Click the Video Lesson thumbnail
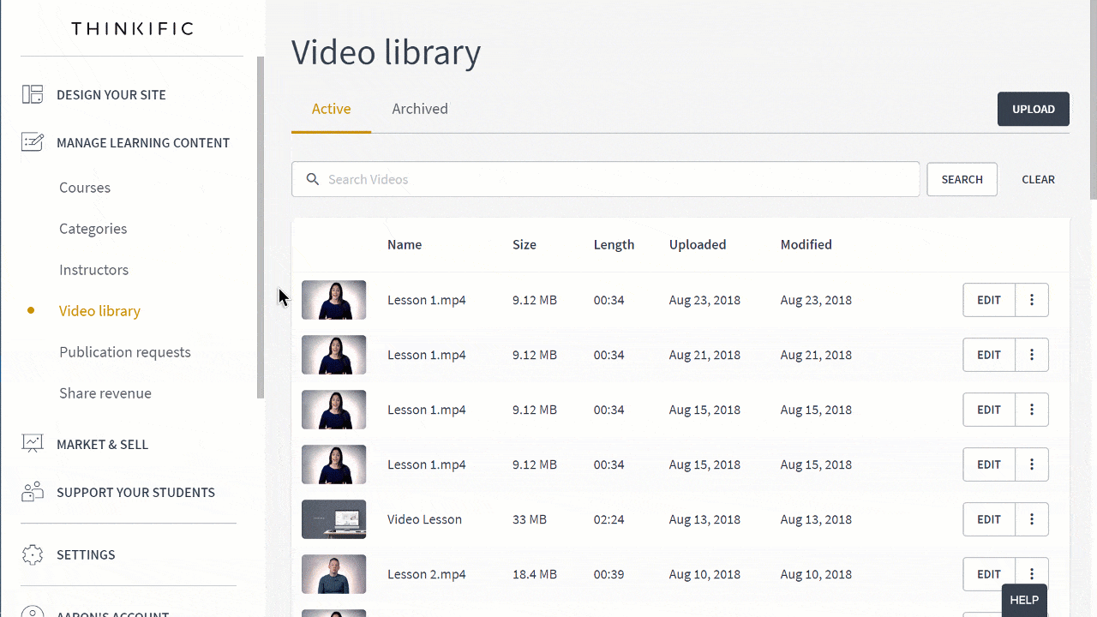 click(x=333, y=519)
